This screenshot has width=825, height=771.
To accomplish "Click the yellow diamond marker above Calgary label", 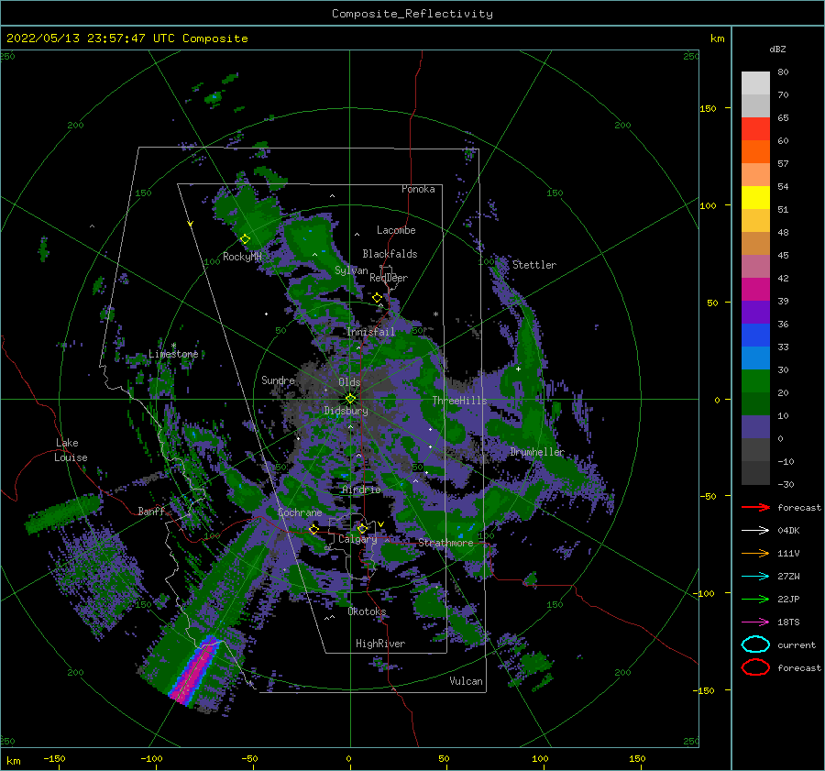I will (x=362, y=528).
